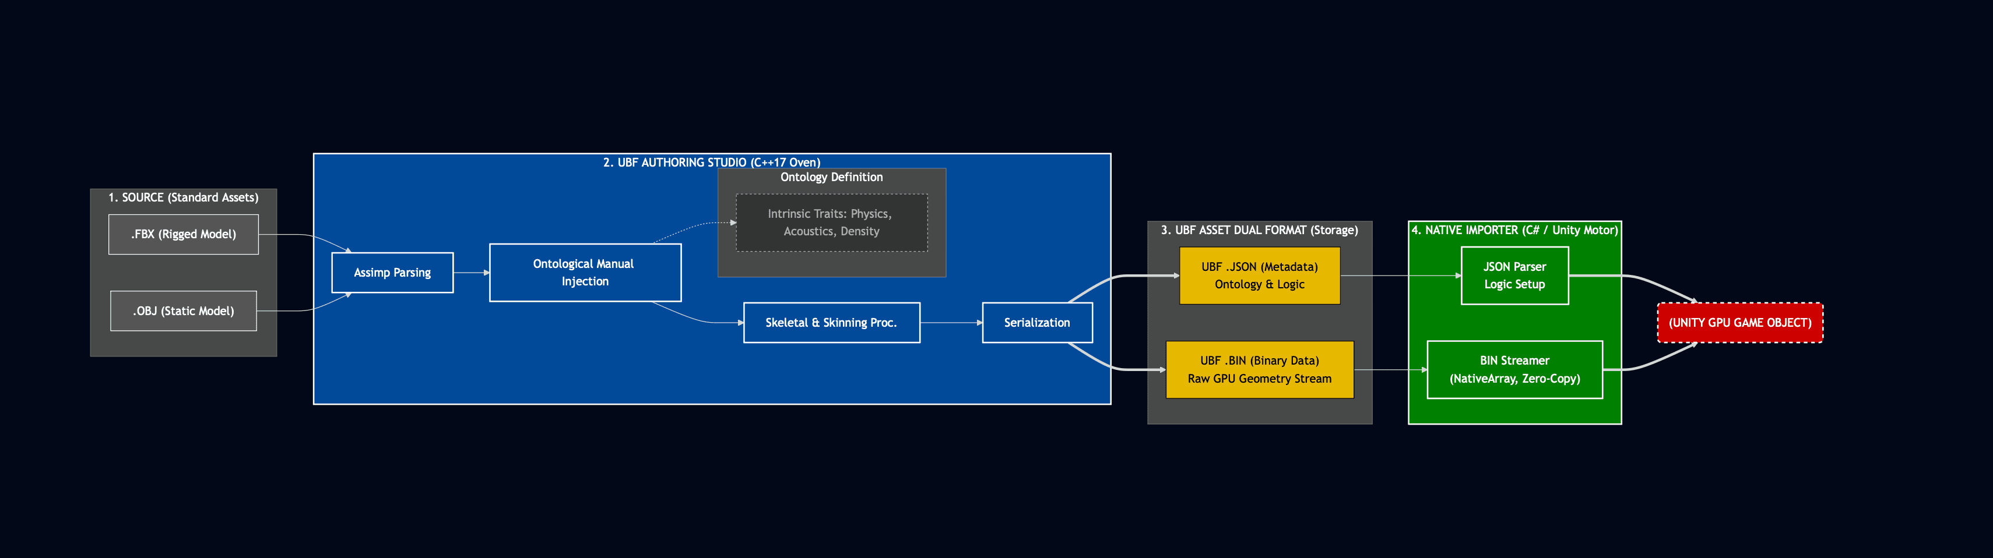
Task: Open the Ontological Manual Injection node
Action: 584,272
